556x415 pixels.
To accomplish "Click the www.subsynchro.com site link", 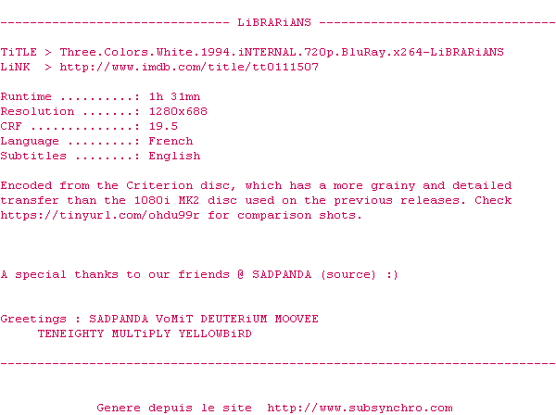I will [360, 408].
